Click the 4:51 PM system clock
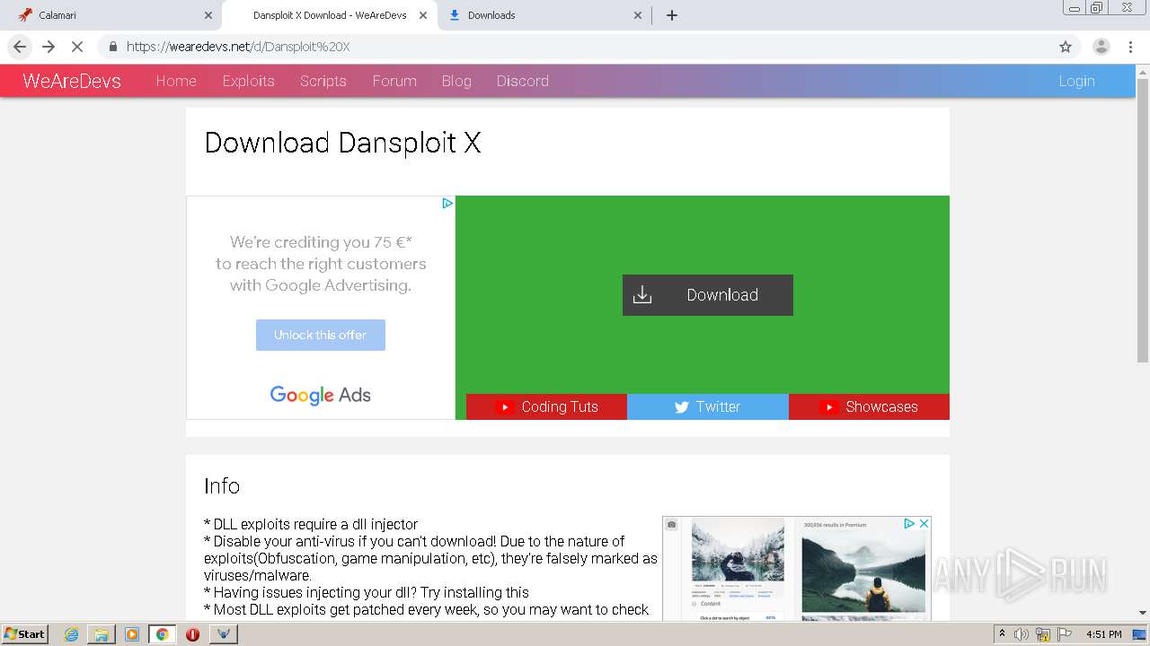 1104,634
